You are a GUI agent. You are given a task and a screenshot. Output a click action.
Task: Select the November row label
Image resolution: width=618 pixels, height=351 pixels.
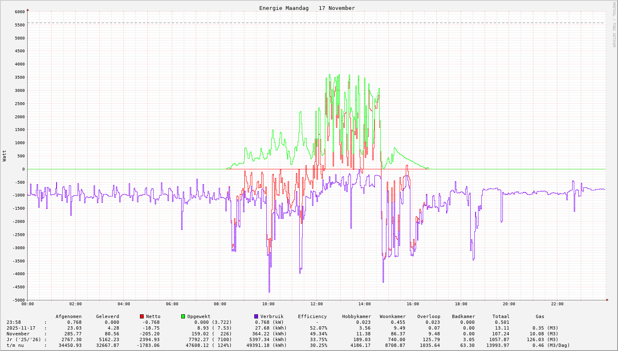click(x=18, y=334)
